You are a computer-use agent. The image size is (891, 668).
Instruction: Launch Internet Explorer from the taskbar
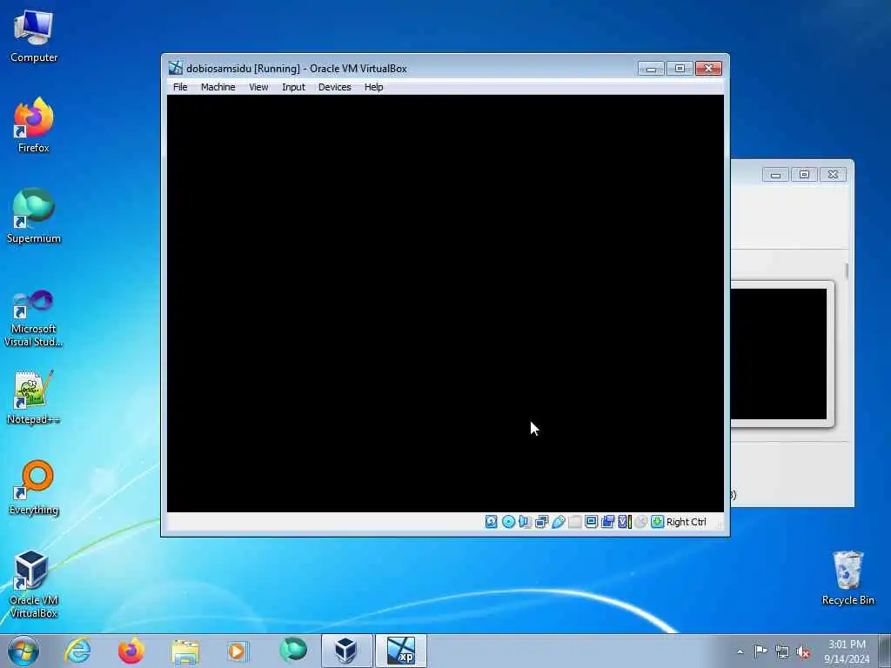pyautogui.click(x=77, y=651)
